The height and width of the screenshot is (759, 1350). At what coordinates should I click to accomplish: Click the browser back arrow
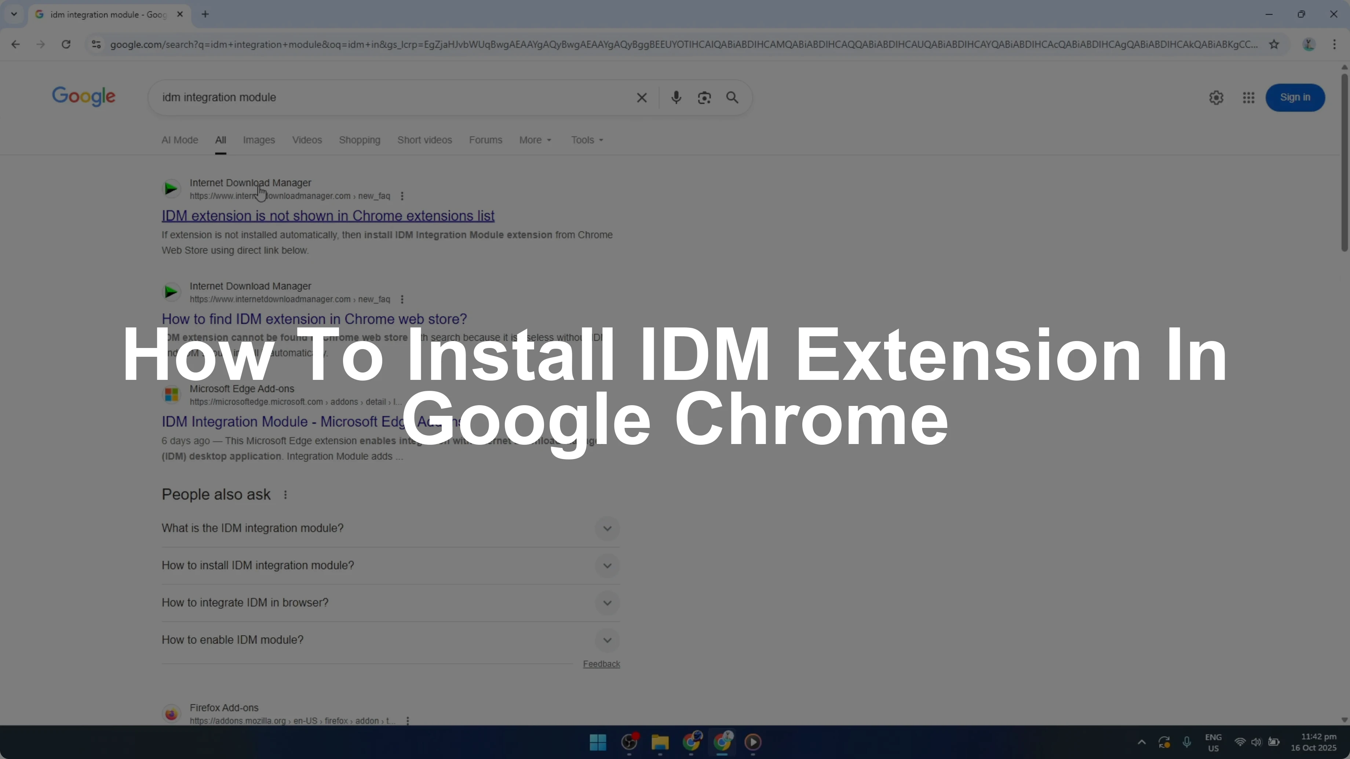[15, 44]
